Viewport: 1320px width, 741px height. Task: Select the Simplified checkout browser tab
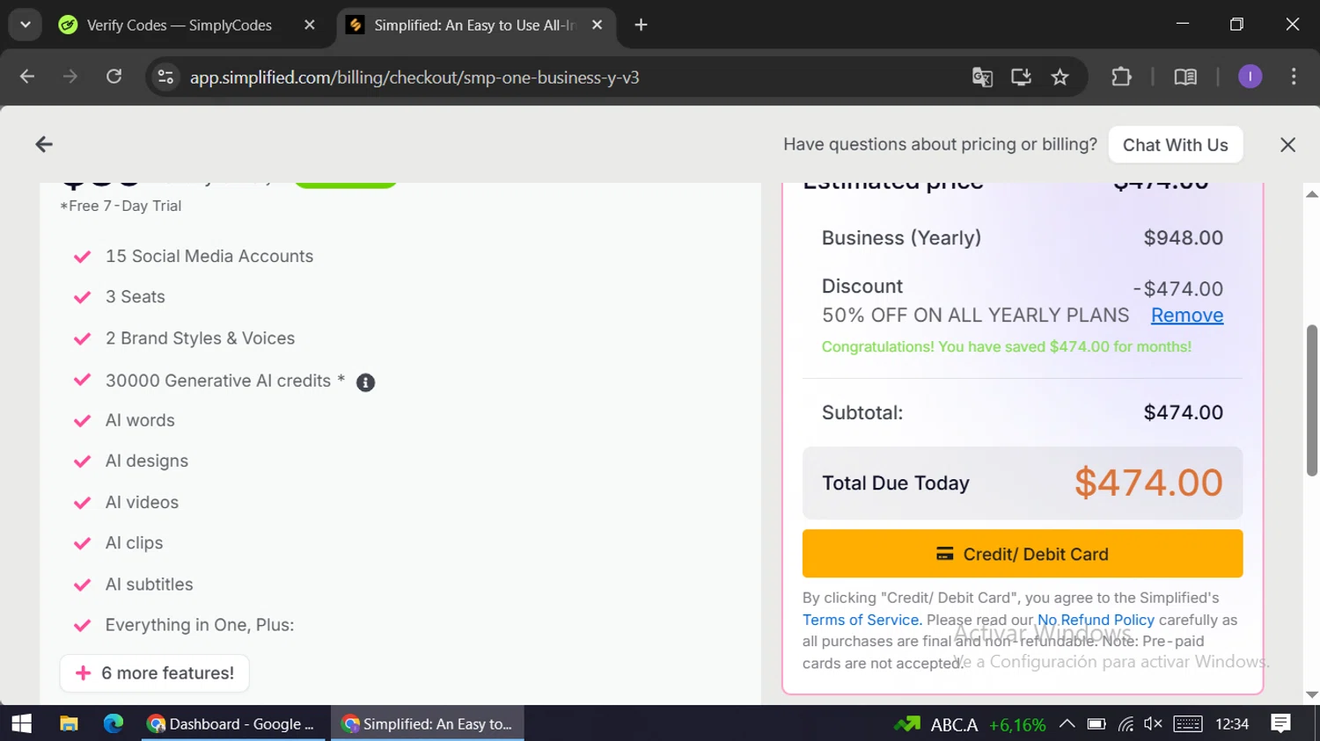[475, 25]
